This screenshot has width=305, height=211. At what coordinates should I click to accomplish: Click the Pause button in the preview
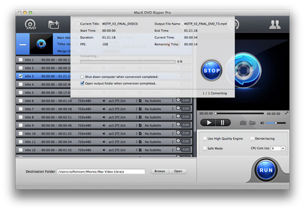point(223,123)
